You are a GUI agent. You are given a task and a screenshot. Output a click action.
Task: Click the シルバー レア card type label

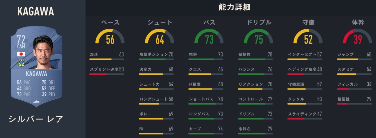point(36,119)
